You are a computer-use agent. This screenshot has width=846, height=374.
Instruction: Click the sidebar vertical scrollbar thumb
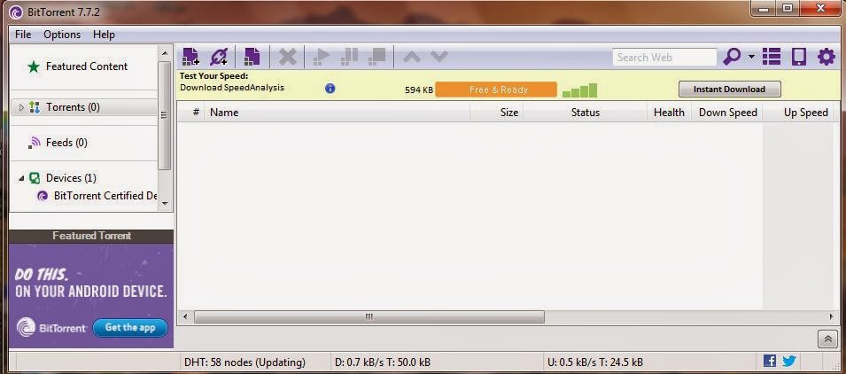[x=165, y=115]
